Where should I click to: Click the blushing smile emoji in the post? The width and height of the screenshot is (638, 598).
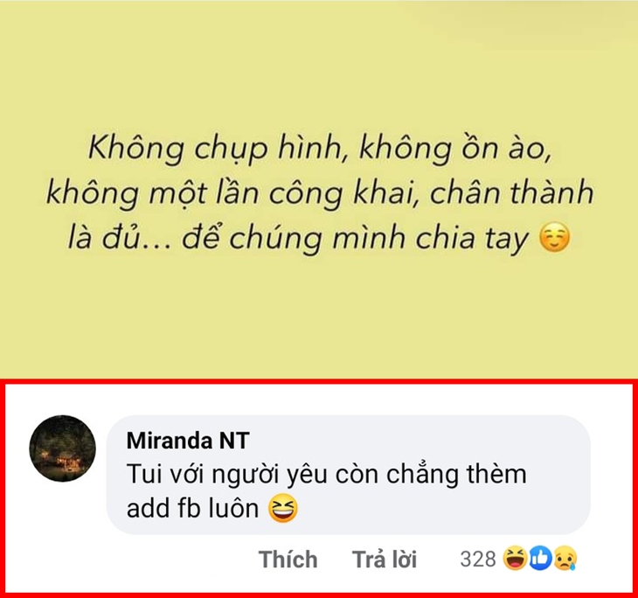pos(555,237)
